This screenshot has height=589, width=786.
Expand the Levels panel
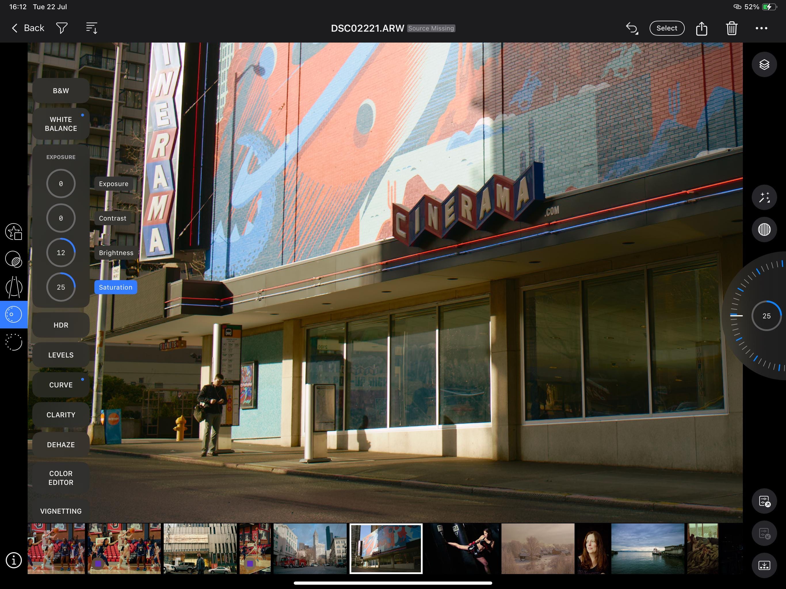tap(61, 355)
